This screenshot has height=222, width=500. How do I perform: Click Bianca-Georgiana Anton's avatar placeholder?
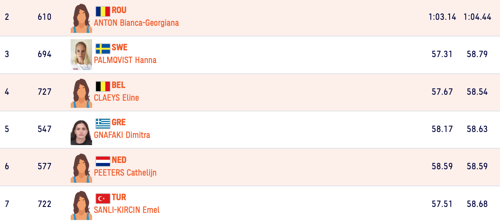pyautogui.click(x=81, y=18)
